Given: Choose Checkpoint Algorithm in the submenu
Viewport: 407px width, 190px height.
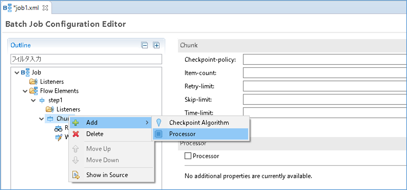Looking at the screenshot, I should coord(199,123).
